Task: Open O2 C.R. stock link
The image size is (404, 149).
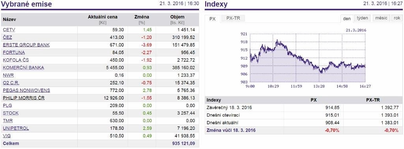Action: [x=11, y=83]
